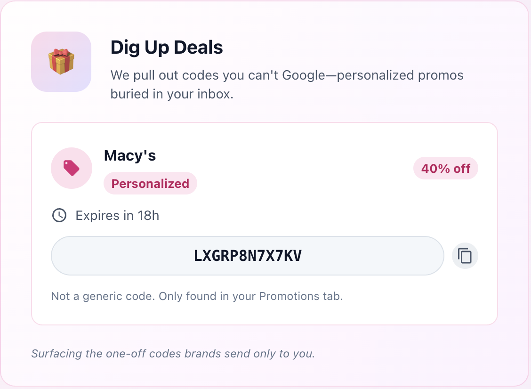Click the gift icon inside the purple tile
The image size is (531, 389).
[61, 61]
